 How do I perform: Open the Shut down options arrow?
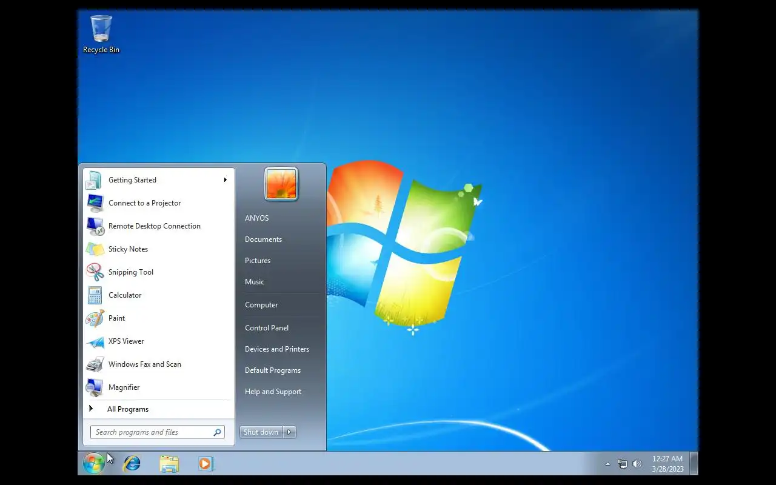289,432
